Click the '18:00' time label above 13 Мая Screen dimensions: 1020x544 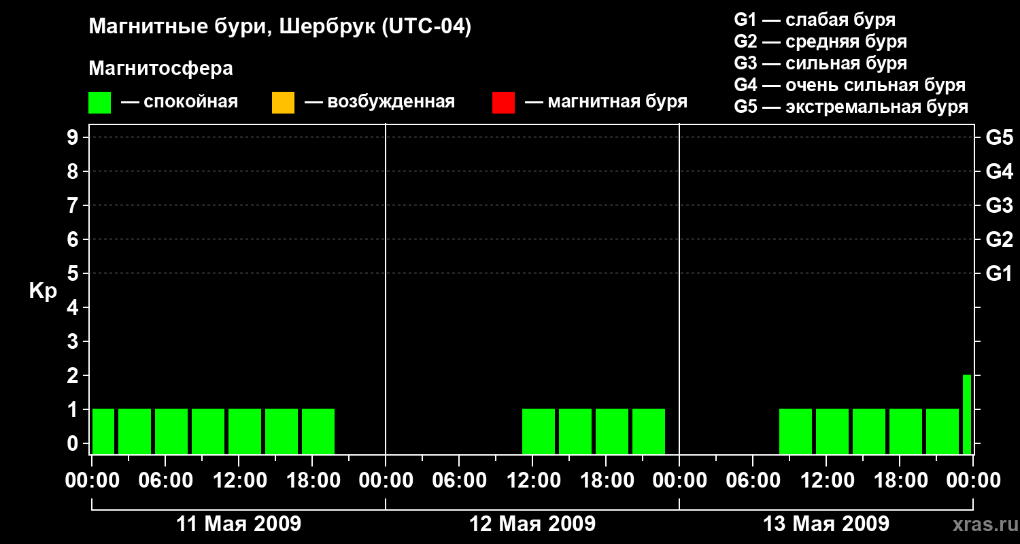tap(900, 481)
